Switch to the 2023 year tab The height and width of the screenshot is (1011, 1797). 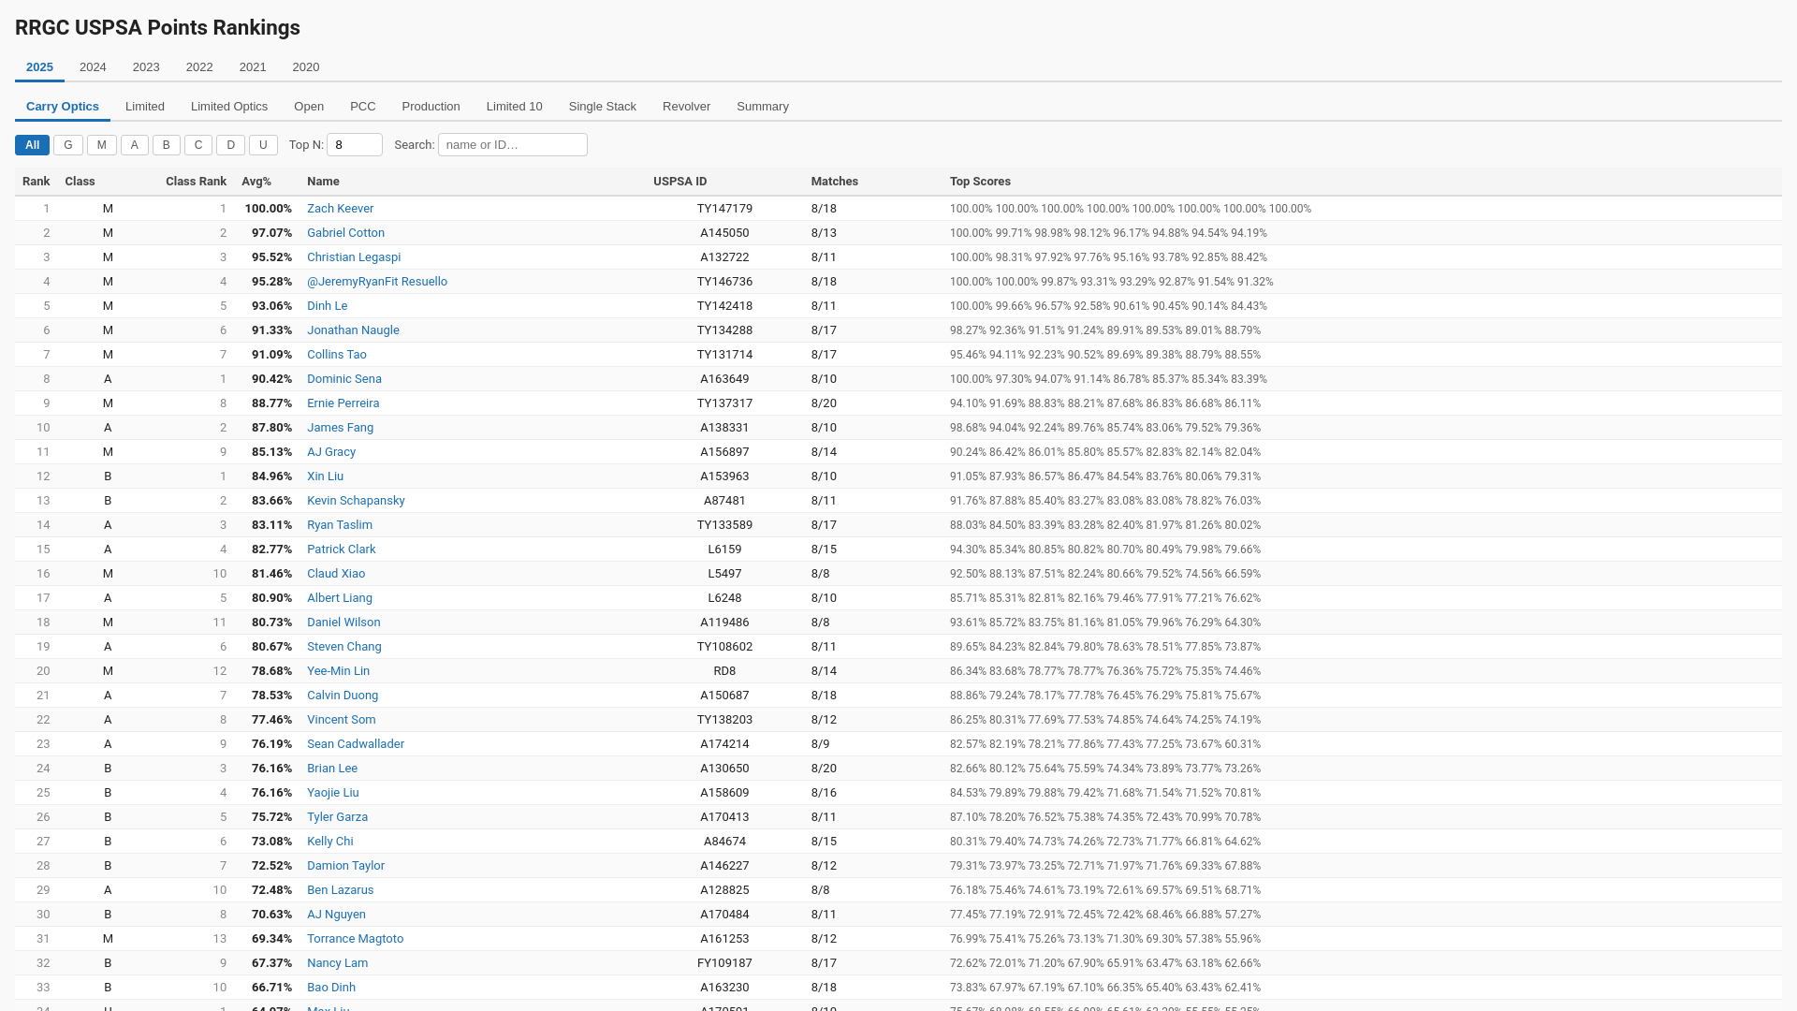146,67
